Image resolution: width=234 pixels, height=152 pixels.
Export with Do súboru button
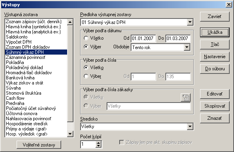(215, 69)
